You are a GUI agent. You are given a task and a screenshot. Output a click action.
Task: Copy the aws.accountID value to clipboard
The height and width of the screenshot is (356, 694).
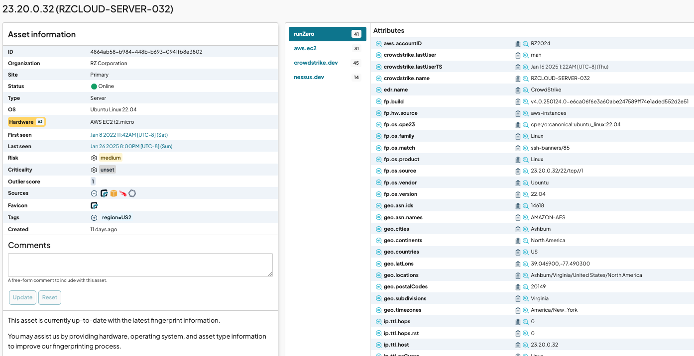click(518, 44)
